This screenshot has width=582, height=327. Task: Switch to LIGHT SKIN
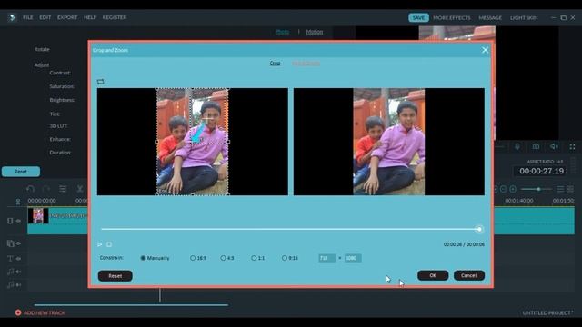coord(524,18)
